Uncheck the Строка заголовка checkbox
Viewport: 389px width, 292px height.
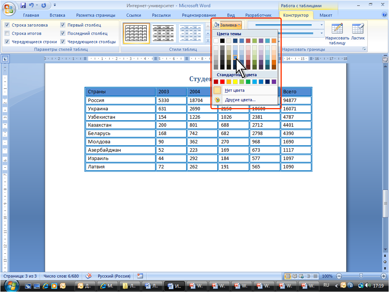pyautogui.click(x=7, y=25)
